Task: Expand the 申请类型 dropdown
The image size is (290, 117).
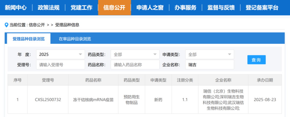Action: tap(209, 54)
